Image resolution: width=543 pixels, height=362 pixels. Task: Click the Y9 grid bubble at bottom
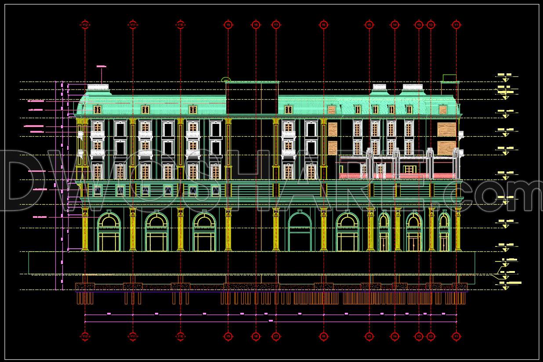[228, 336]
